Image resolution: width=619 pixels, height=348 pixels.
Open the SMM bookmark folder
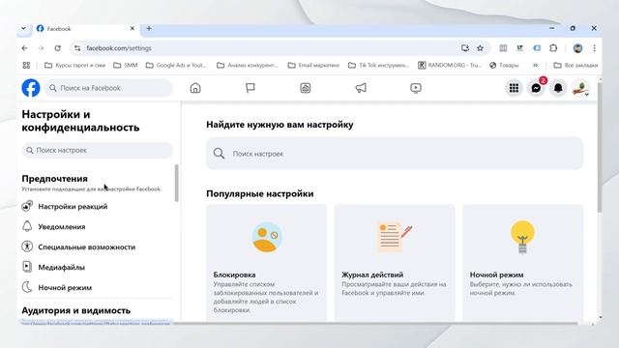click(126, 65)
